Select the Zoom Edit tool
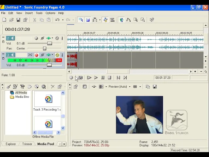Screen dimensions: 209x157 (x=143, y=20)
